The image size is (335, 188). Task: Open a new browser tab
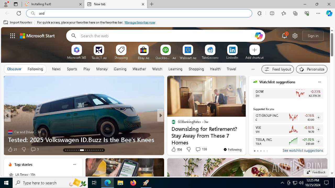point(152,4)
